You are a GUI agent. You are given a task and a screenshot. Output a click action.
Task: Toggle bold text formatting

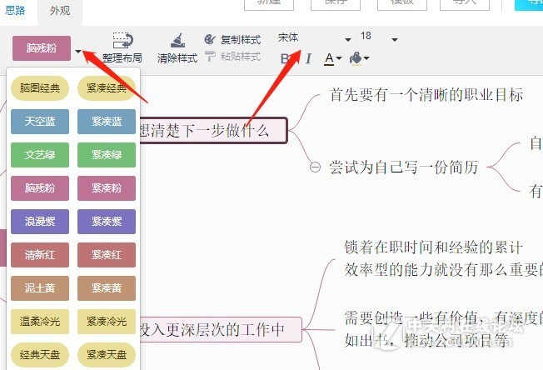pos(285,58)
